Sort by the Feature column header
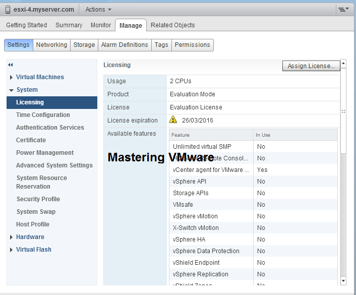 pos(211,135)
